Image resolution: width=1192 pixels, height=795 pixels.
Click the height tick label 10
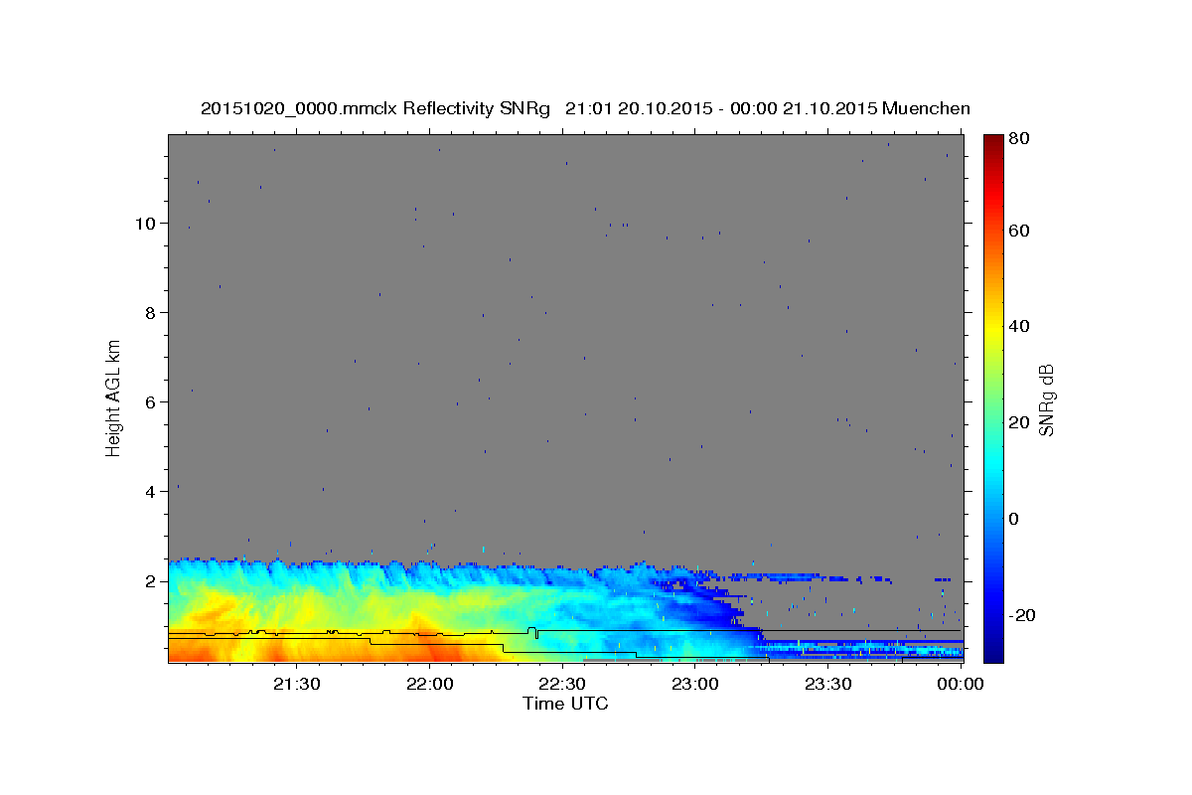coord(145,223)
